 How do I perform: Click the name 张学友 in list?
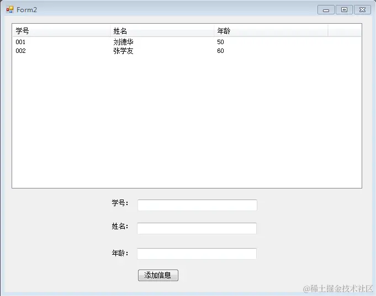123,51
